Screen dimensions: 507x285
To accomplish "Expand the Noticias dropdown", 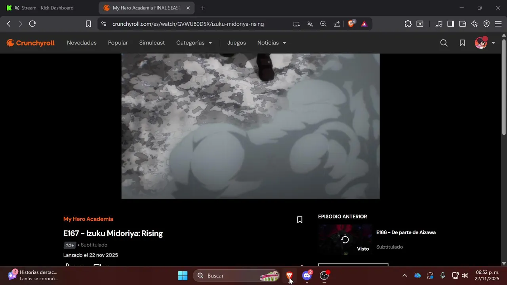I will [272, 43].
